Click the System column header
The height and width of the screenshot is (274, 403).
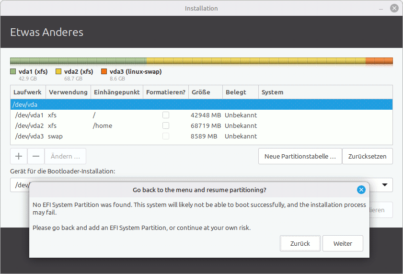point(325,92)
